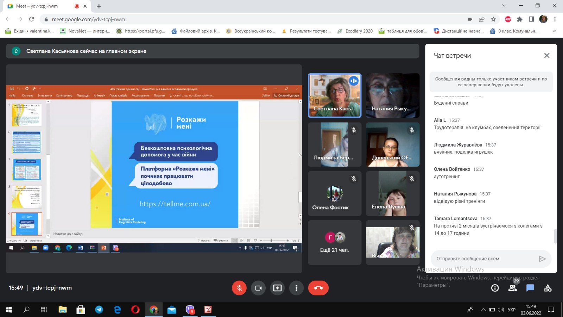The height and width of the screenshot is (317, 563).
Task: Click the chat panel scrollbar
Action: [x=555, y=236]
